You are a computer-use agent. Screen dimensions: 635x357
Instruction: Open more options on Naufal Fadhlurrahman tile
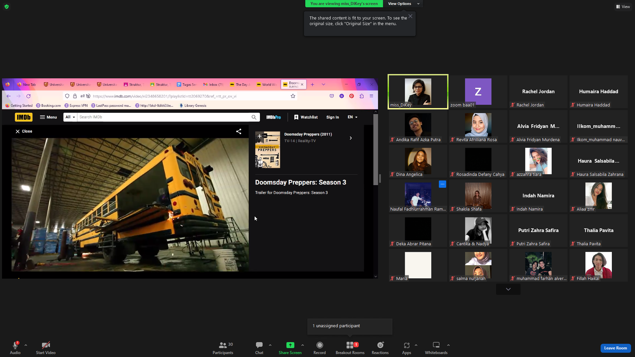coord(443,184)
